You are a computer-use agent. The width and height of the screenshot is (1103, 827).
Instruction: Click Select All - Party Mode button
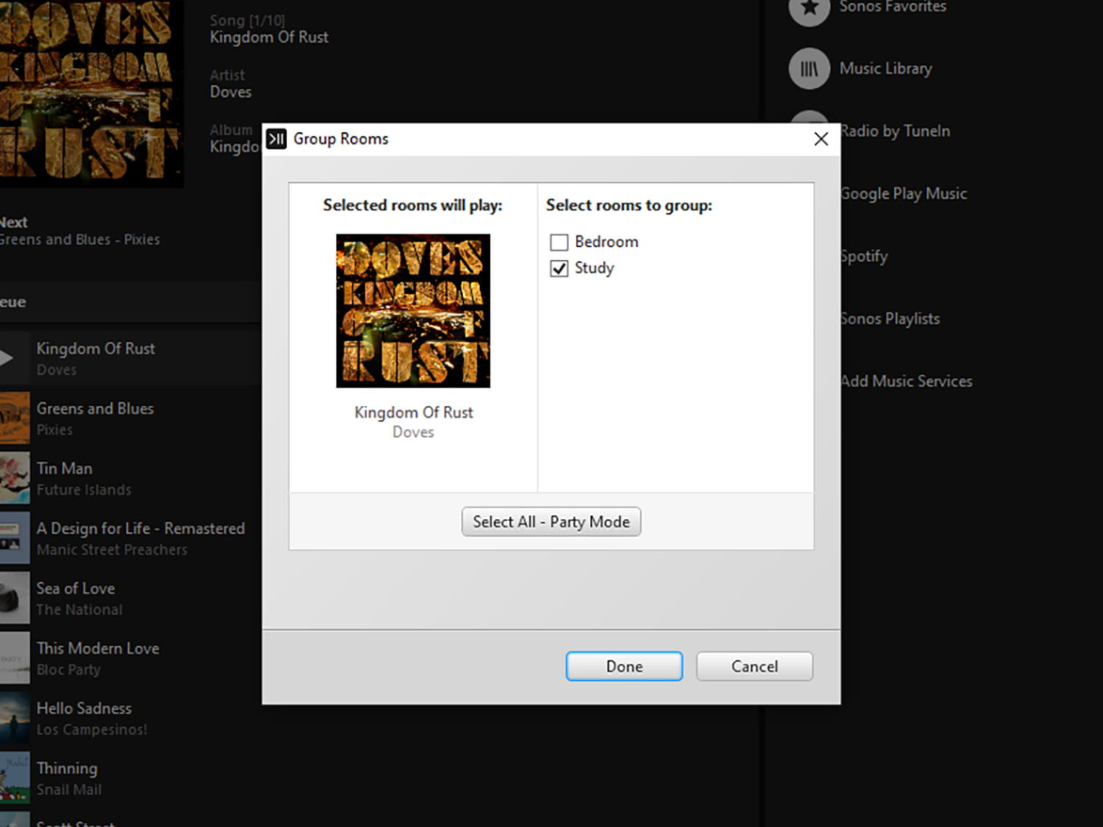pos(551,522)
